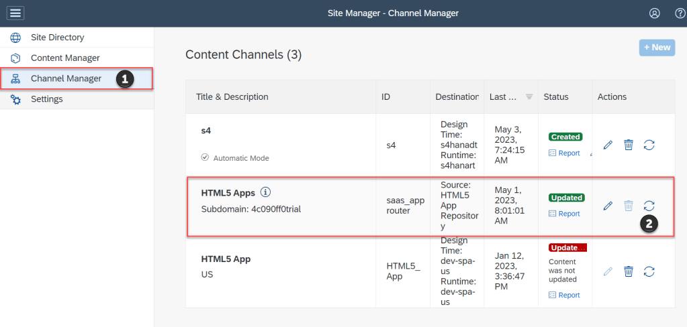Toggle the hamburger navigation menu button

[15, 13]
